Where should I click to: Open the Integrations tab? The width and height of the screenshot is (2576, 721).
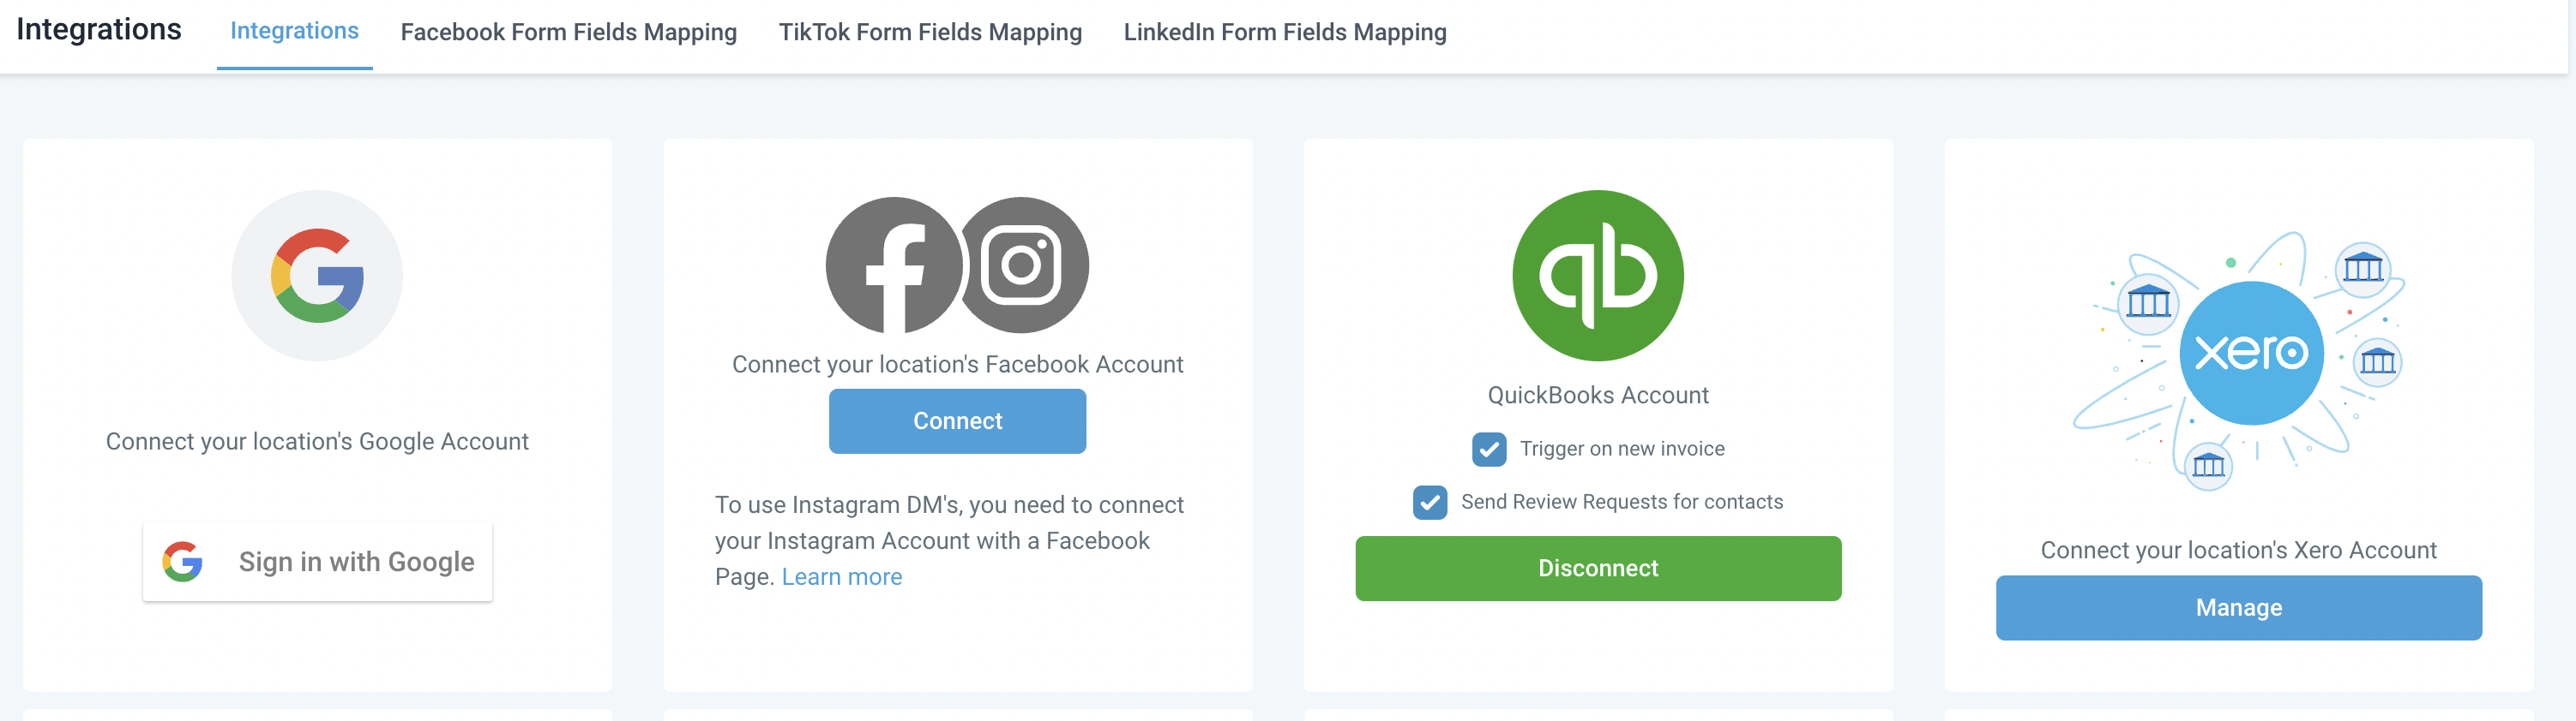[294, 31]
